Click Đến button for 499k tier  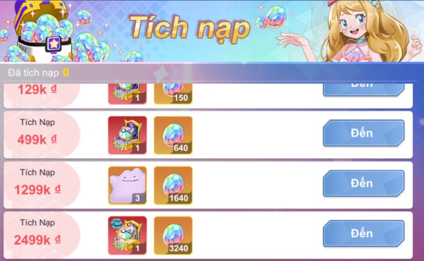click(x=364, y=133)
